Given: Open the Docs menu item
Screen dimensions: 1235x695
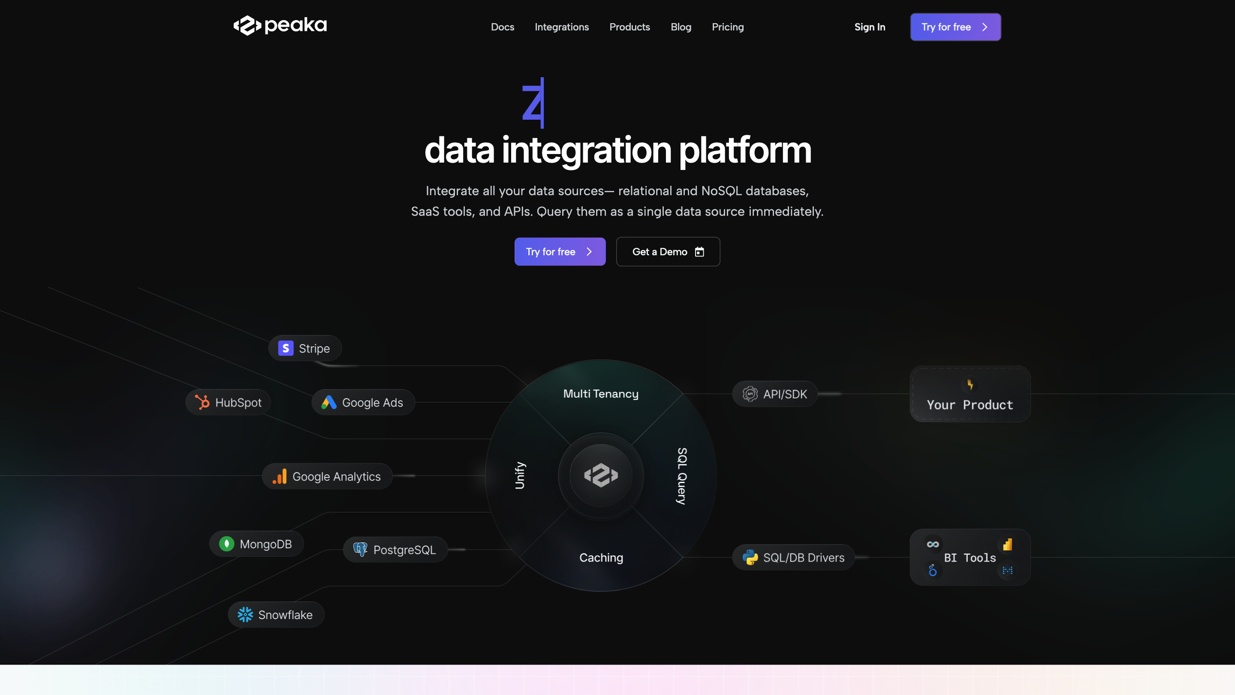Looking at the screenshot, I should pyautogui.click(x=503, y=27).
